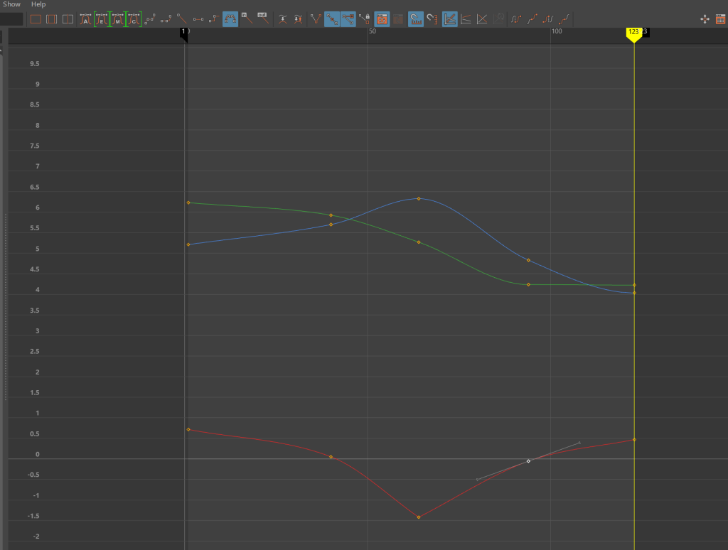Switch to Normalized view
Screen dimensions: 728x550
pos(483,19)
